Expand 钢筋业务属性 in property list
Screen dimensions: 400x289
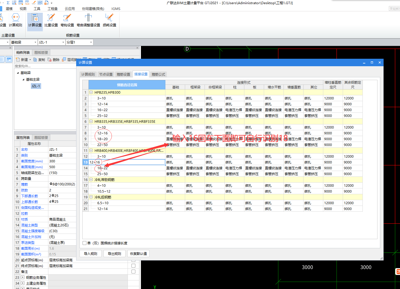pyautogui.click(x=23, y=277)
